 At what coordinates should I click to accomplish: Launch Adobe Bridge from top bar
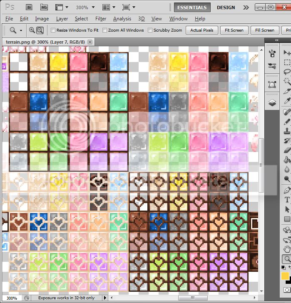29,7
